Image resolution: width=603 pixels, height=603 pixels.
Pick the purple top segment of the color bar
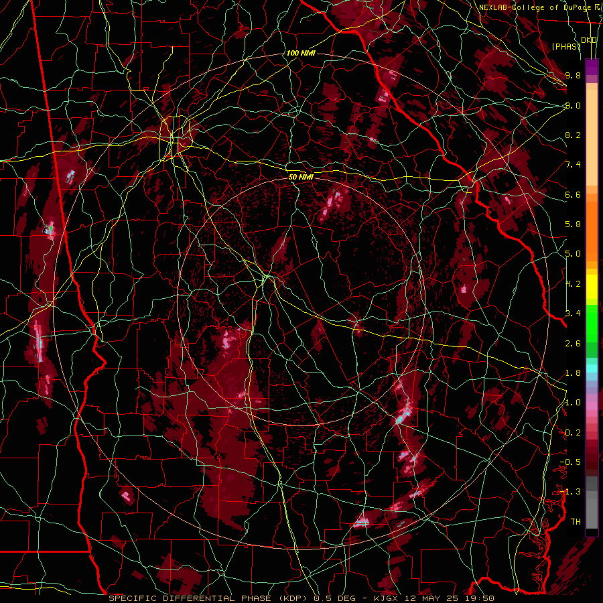point(592,67)
